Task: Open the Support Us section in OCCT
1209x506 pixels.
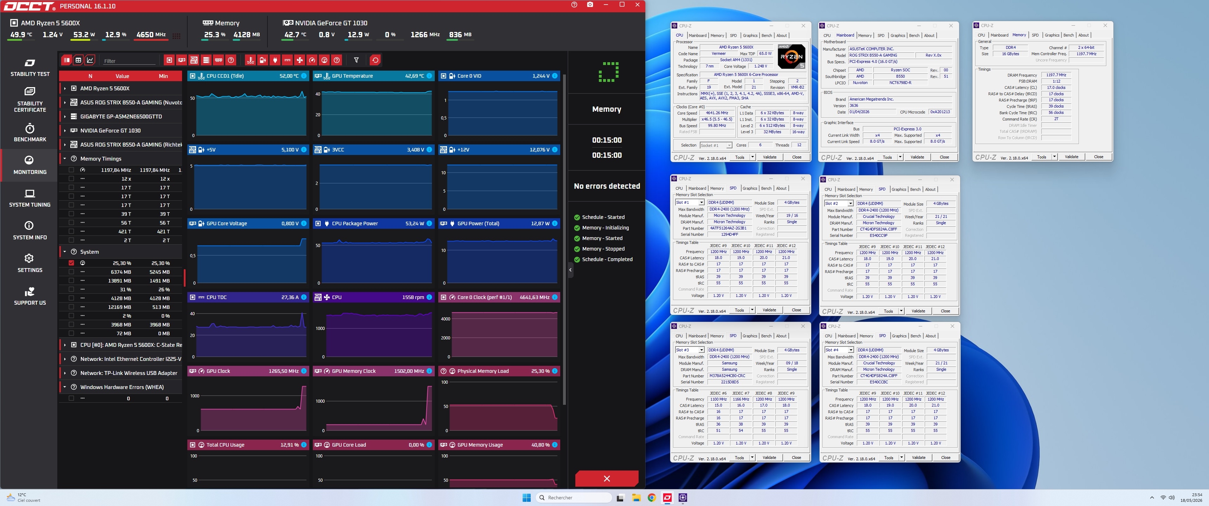Action: tap(30, 296)
